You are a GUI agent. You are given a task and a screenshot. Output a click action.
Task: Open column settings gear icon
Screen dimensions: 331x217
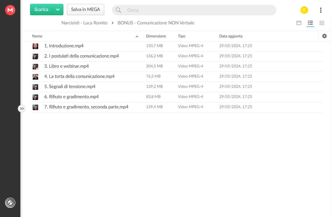[x=324, y=36]
